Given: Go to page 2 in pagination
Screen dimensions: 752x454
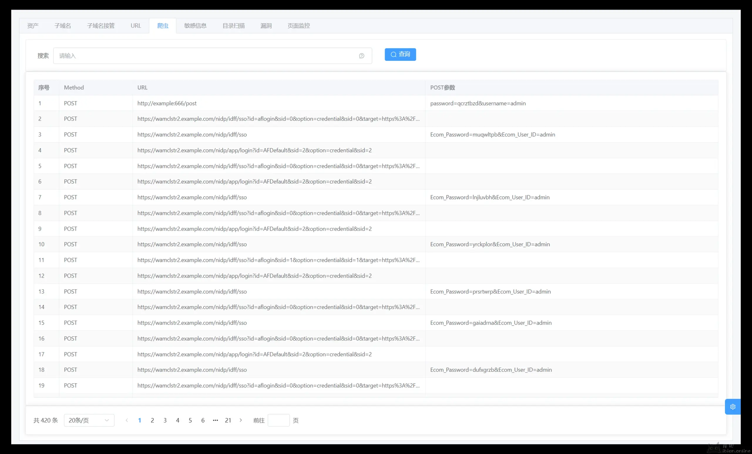Looking at the screenshot, I should (x=152, y=420).
